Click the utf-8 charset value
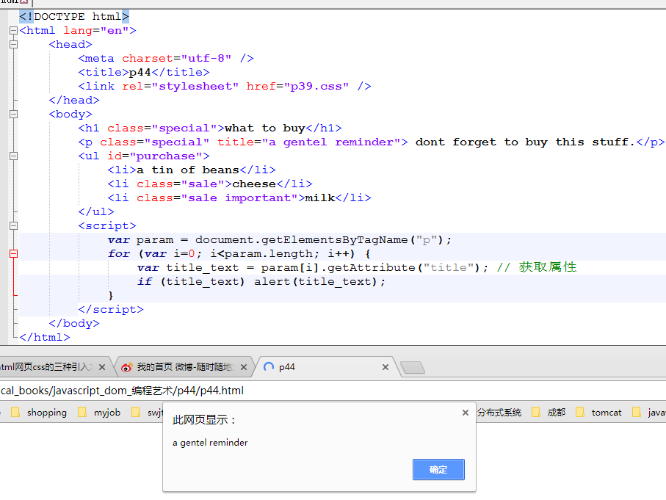This screenshot has width=666, height=500. tap(206, 58)
